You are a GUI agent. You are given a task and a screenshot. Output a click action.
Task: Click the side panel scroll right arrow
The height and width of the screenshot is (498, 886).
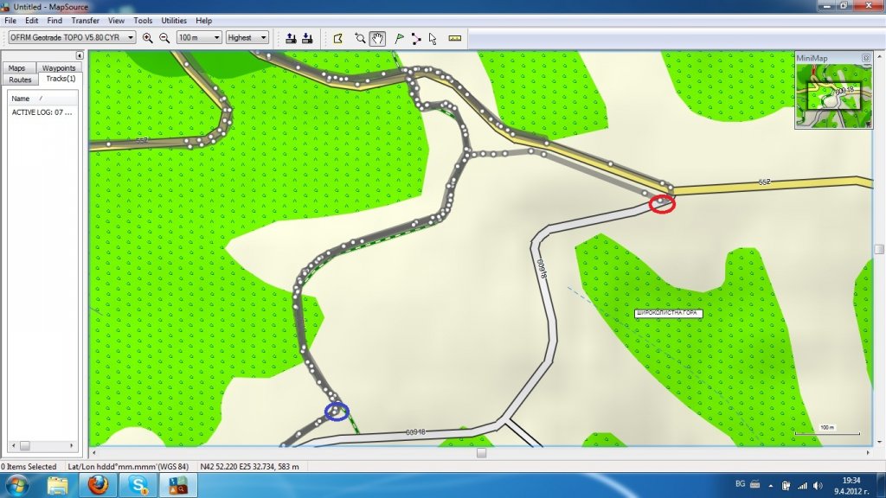[71, 445]
